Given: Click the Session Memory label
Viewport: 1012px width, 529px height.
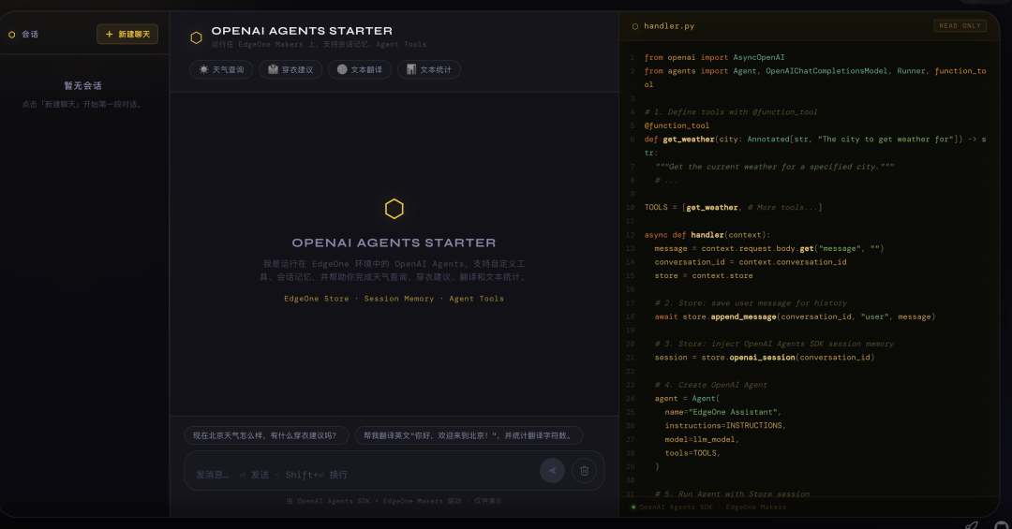Looking at the screenshot, I should coord(399,299).
